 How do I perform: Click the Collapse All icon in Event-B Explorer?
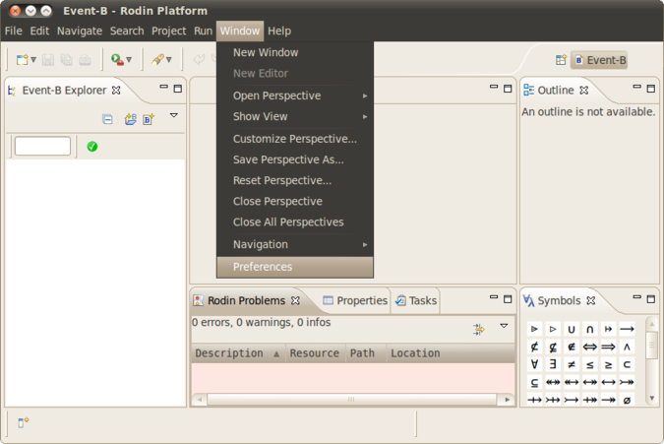pos(107,119)
